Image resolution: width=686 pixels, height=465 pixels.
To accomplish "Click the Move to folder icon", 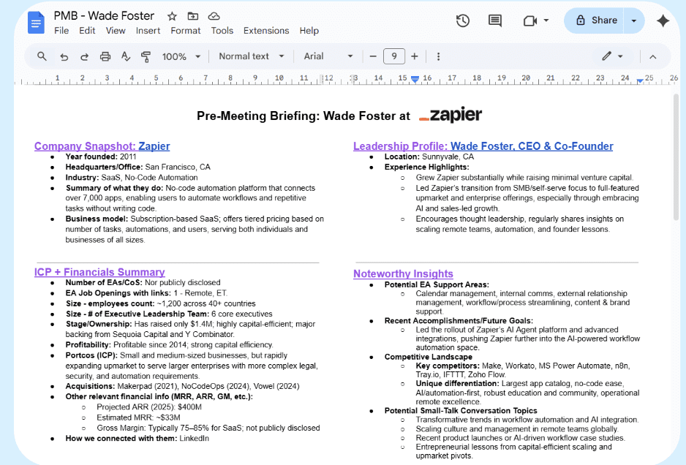I will coord(193,16).
